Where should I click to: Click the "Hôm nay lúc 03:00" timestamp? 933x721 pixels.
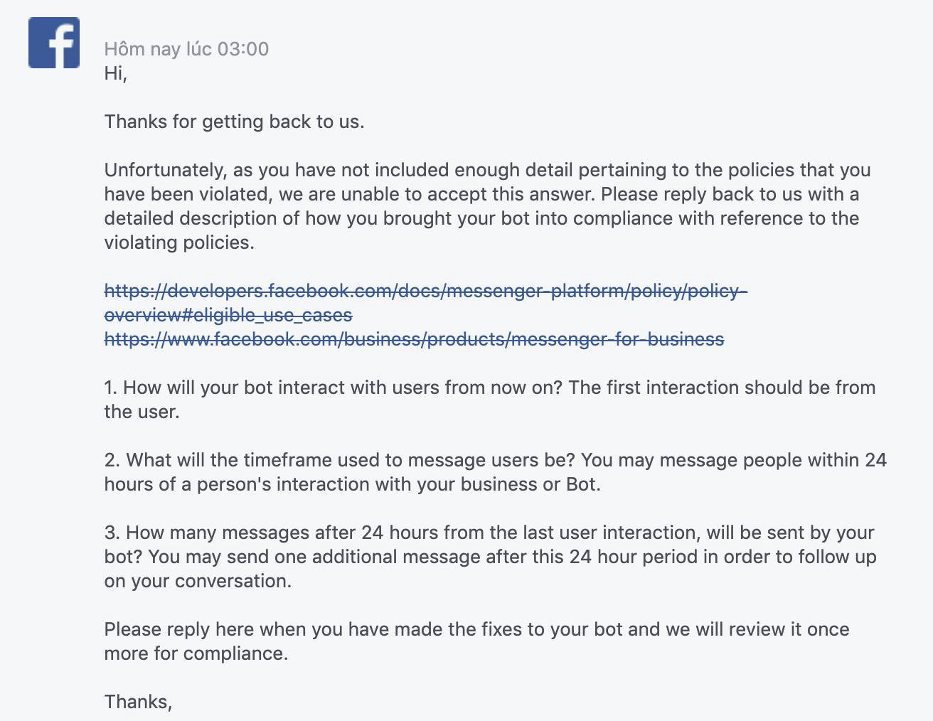186,49
